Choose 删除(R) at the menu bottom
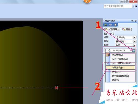 tap(121, 80)
